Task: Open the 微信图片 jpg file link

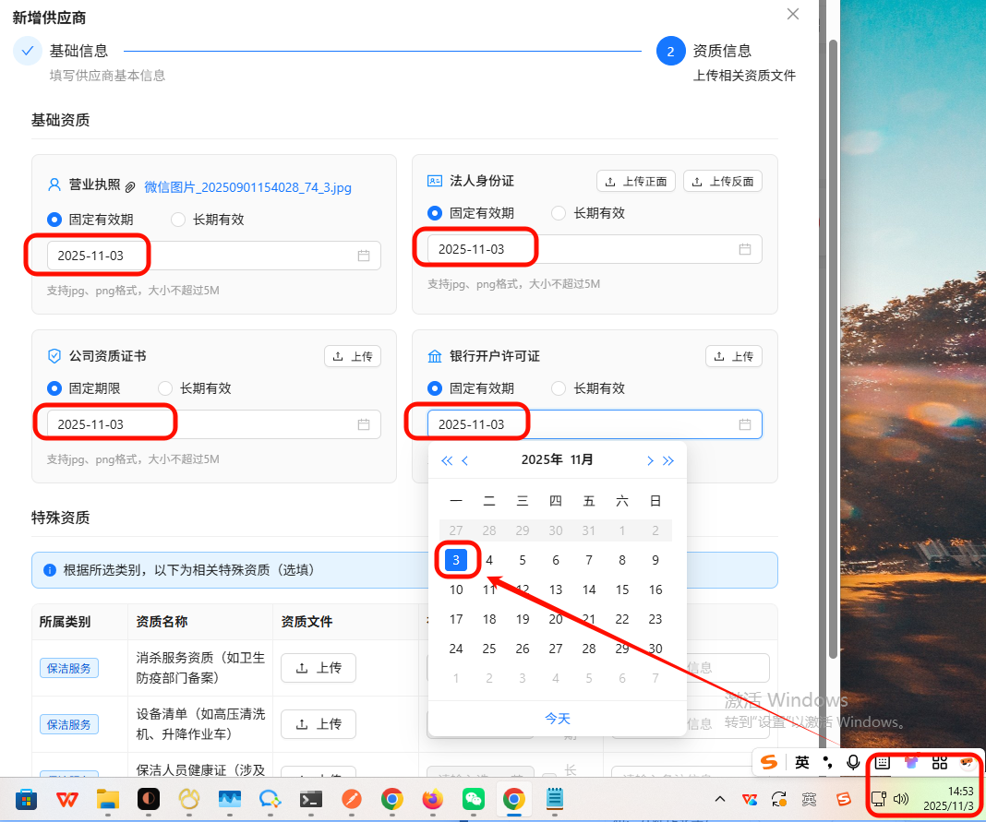Action: coord(247,187)
